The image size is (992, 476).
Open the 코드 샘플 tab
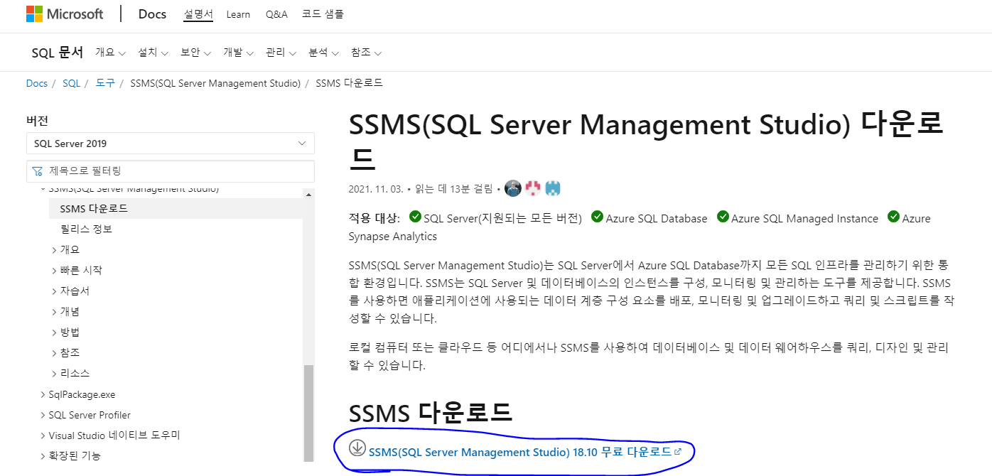(323, 14)
